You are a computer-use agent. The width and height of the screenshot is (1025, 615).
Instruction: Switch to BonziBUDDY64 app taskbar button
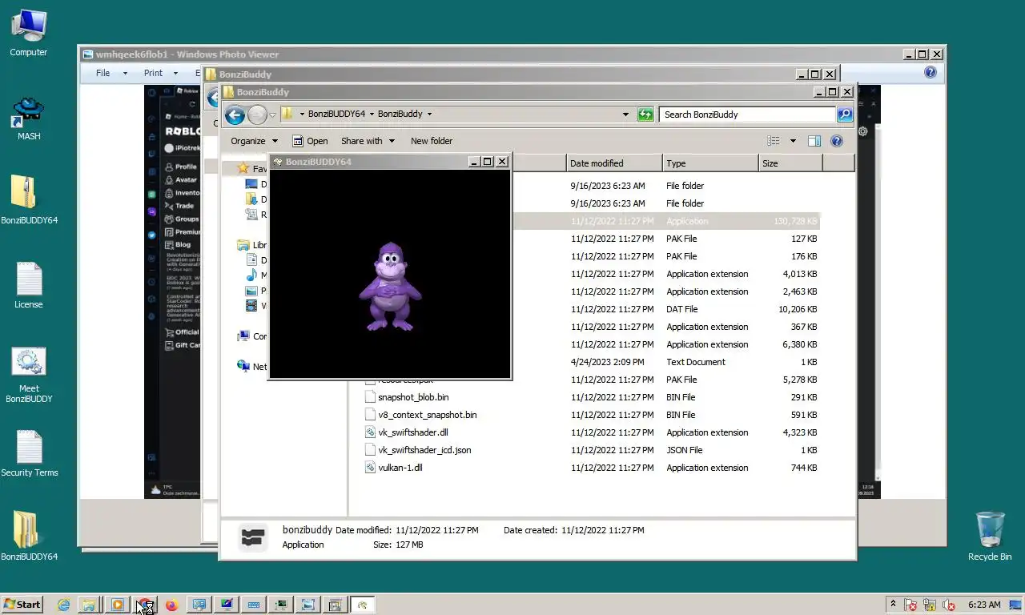click(362, 605)
